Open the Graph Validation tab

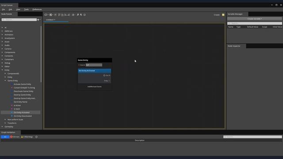pyautogui.click(x=8, y=132)
